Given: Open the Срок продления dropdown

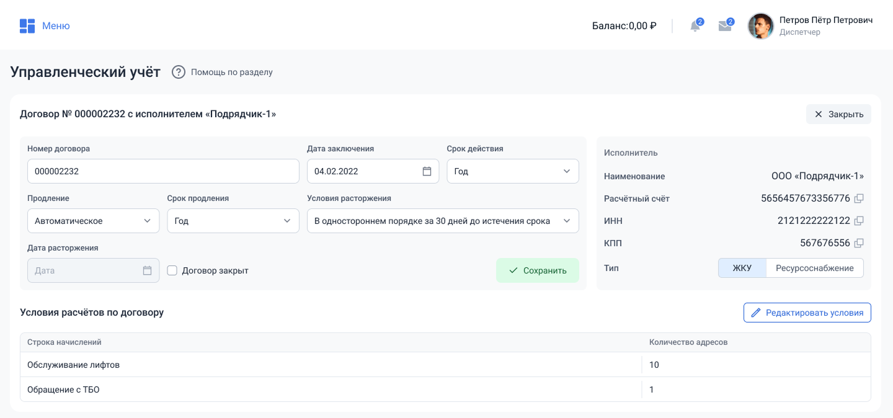Looking at the screenshot, I should [233, 221].
